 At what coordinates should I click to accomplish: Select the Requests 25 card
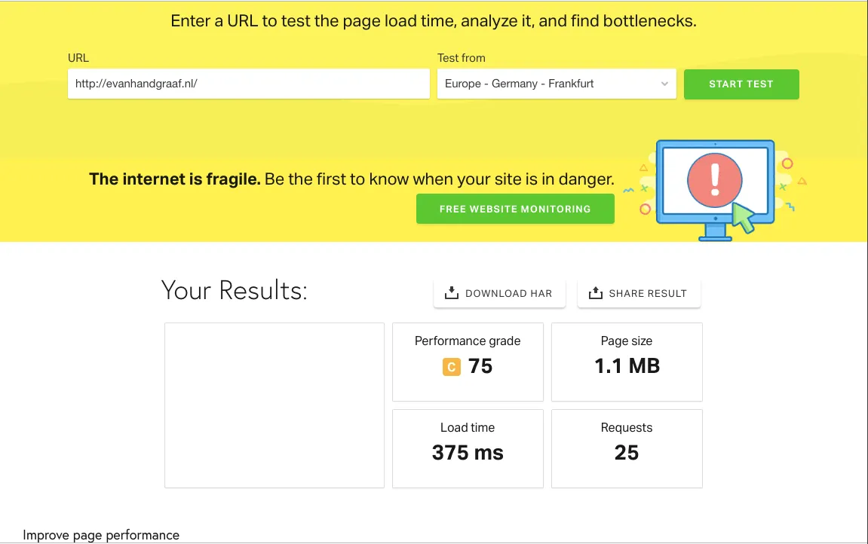(627, 448)
